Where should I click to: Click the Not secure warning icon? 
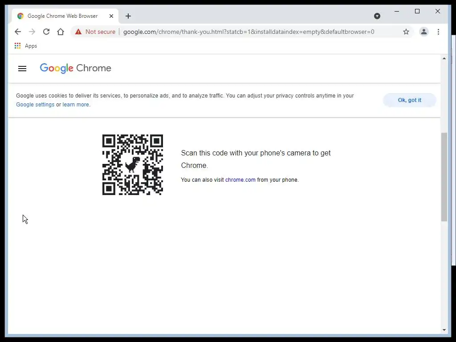point(78,32)
